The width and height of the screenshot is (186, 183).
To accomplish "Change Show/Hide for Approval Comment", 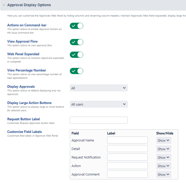I will click(164, 174).
